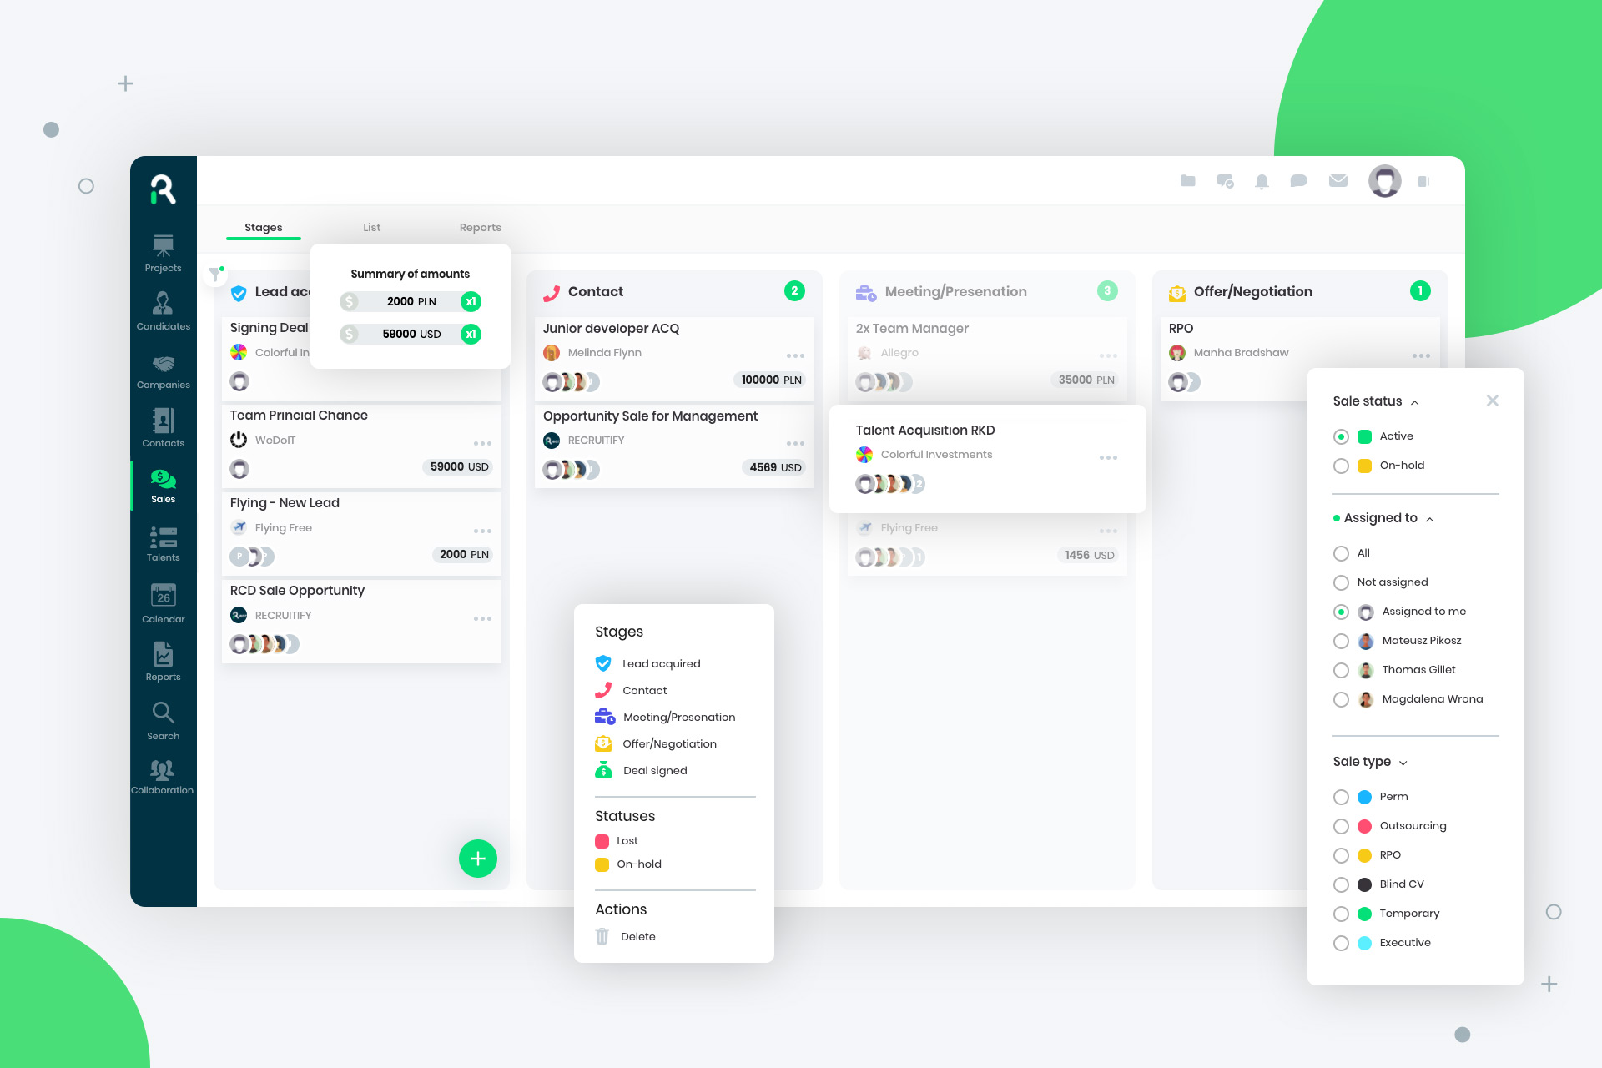The width and height of the screenshot is (1602, 1068).
Task: Open notifications bell in top bar
Action: pyautogui.click(x=1262, y=181)
